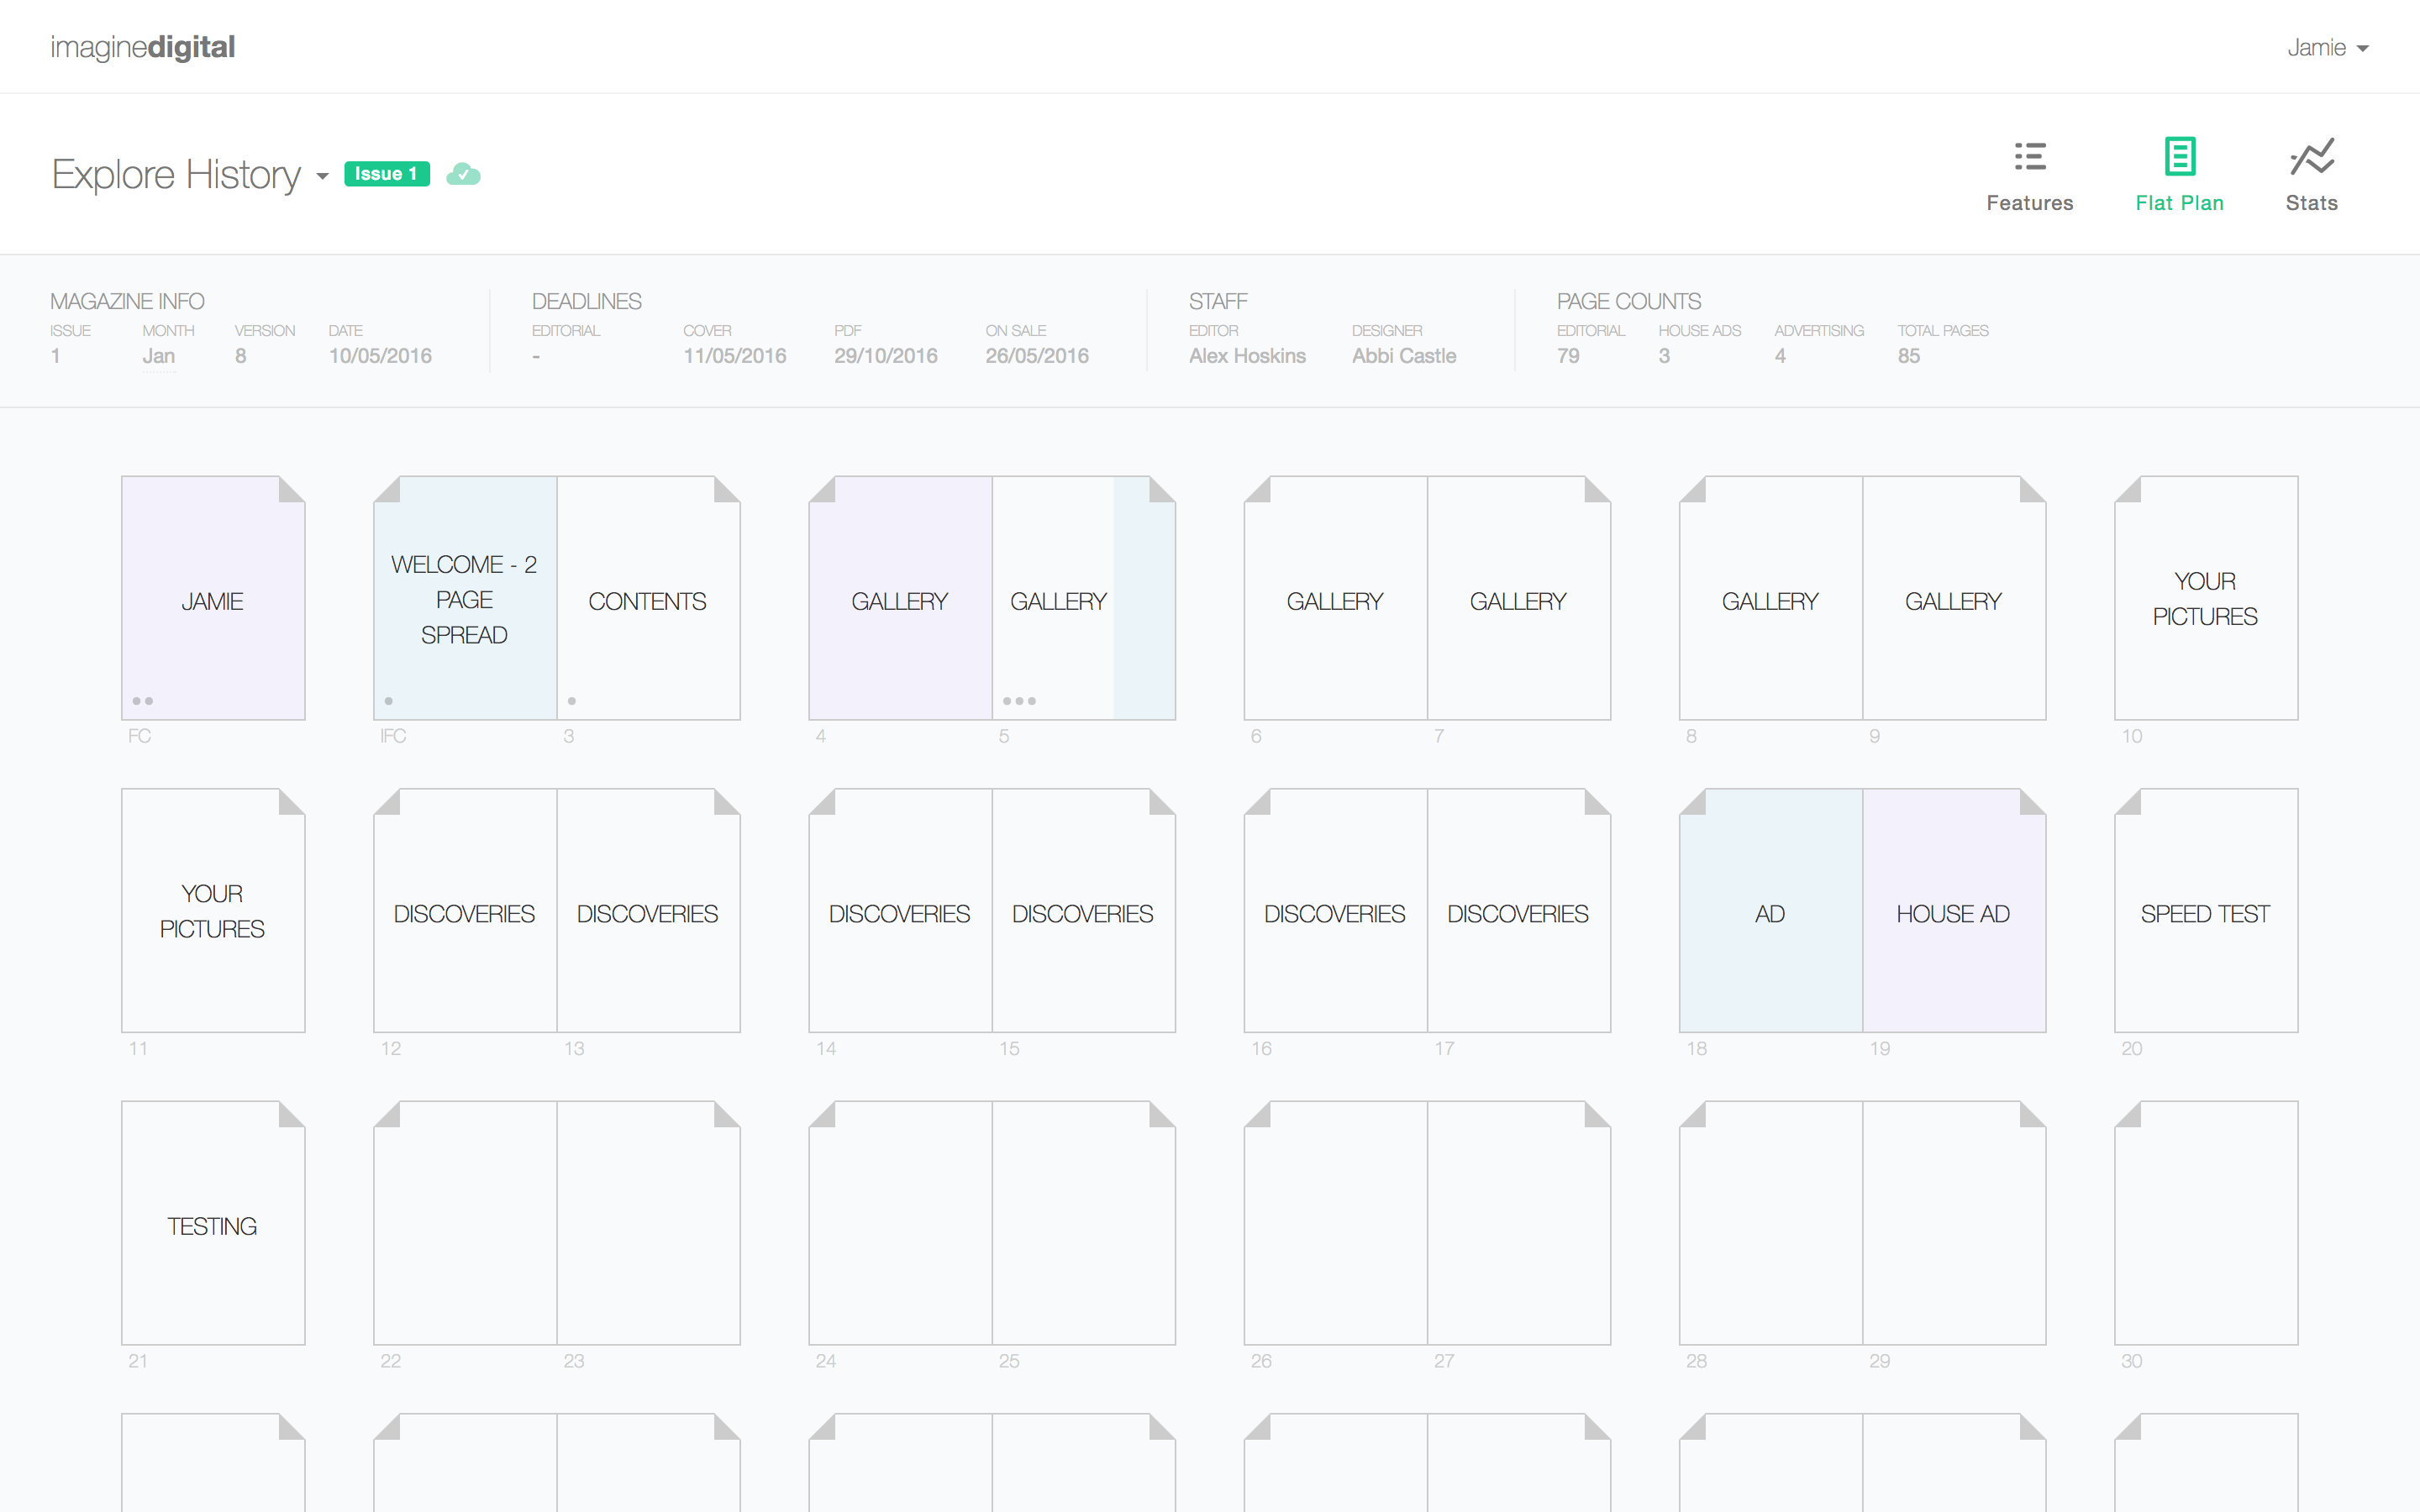Click the editor name Alex Hoskins

tap(1247, 356)
